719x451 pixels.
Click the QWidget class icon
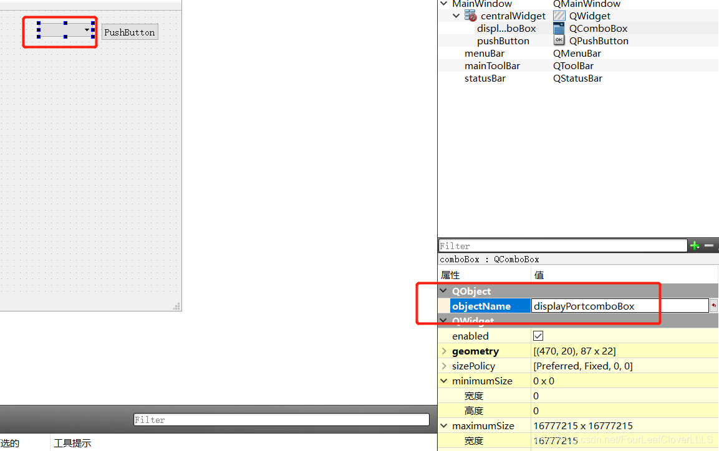pyautogui.click(x=559, y=16)
